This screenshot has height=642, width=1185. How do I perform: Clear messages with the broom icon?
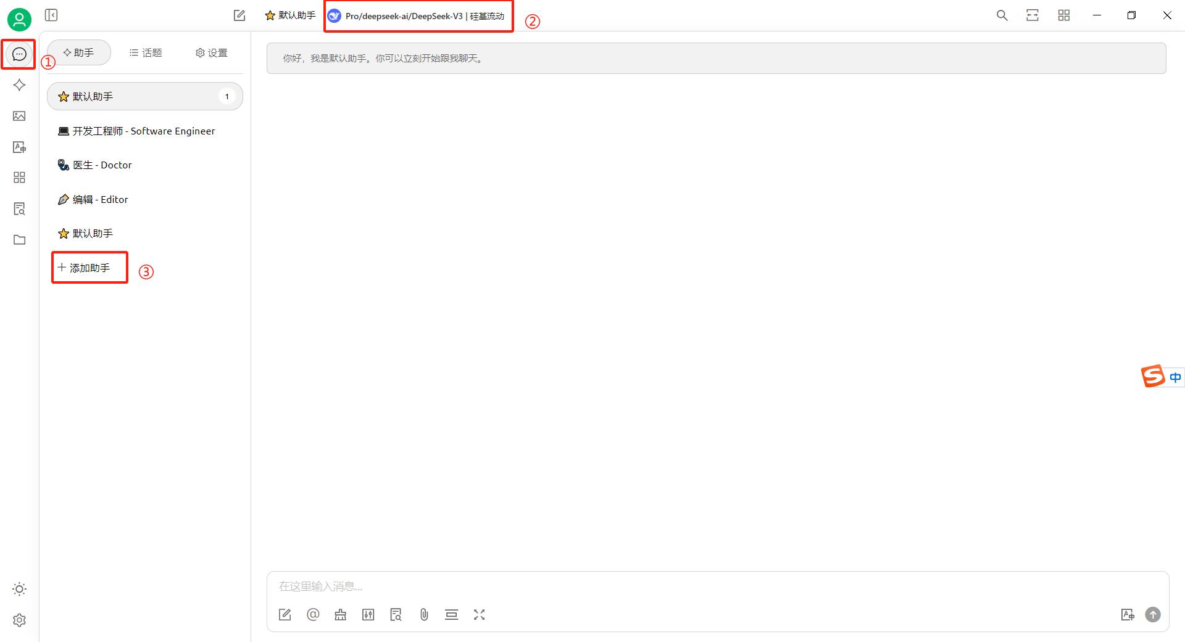pyautogui.click(x=340, y=614)
